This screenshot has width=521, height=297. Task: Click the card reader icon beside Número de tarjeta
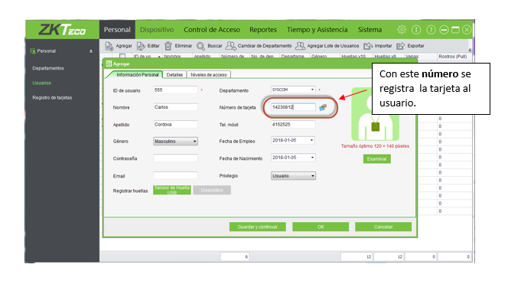[323, 107]
